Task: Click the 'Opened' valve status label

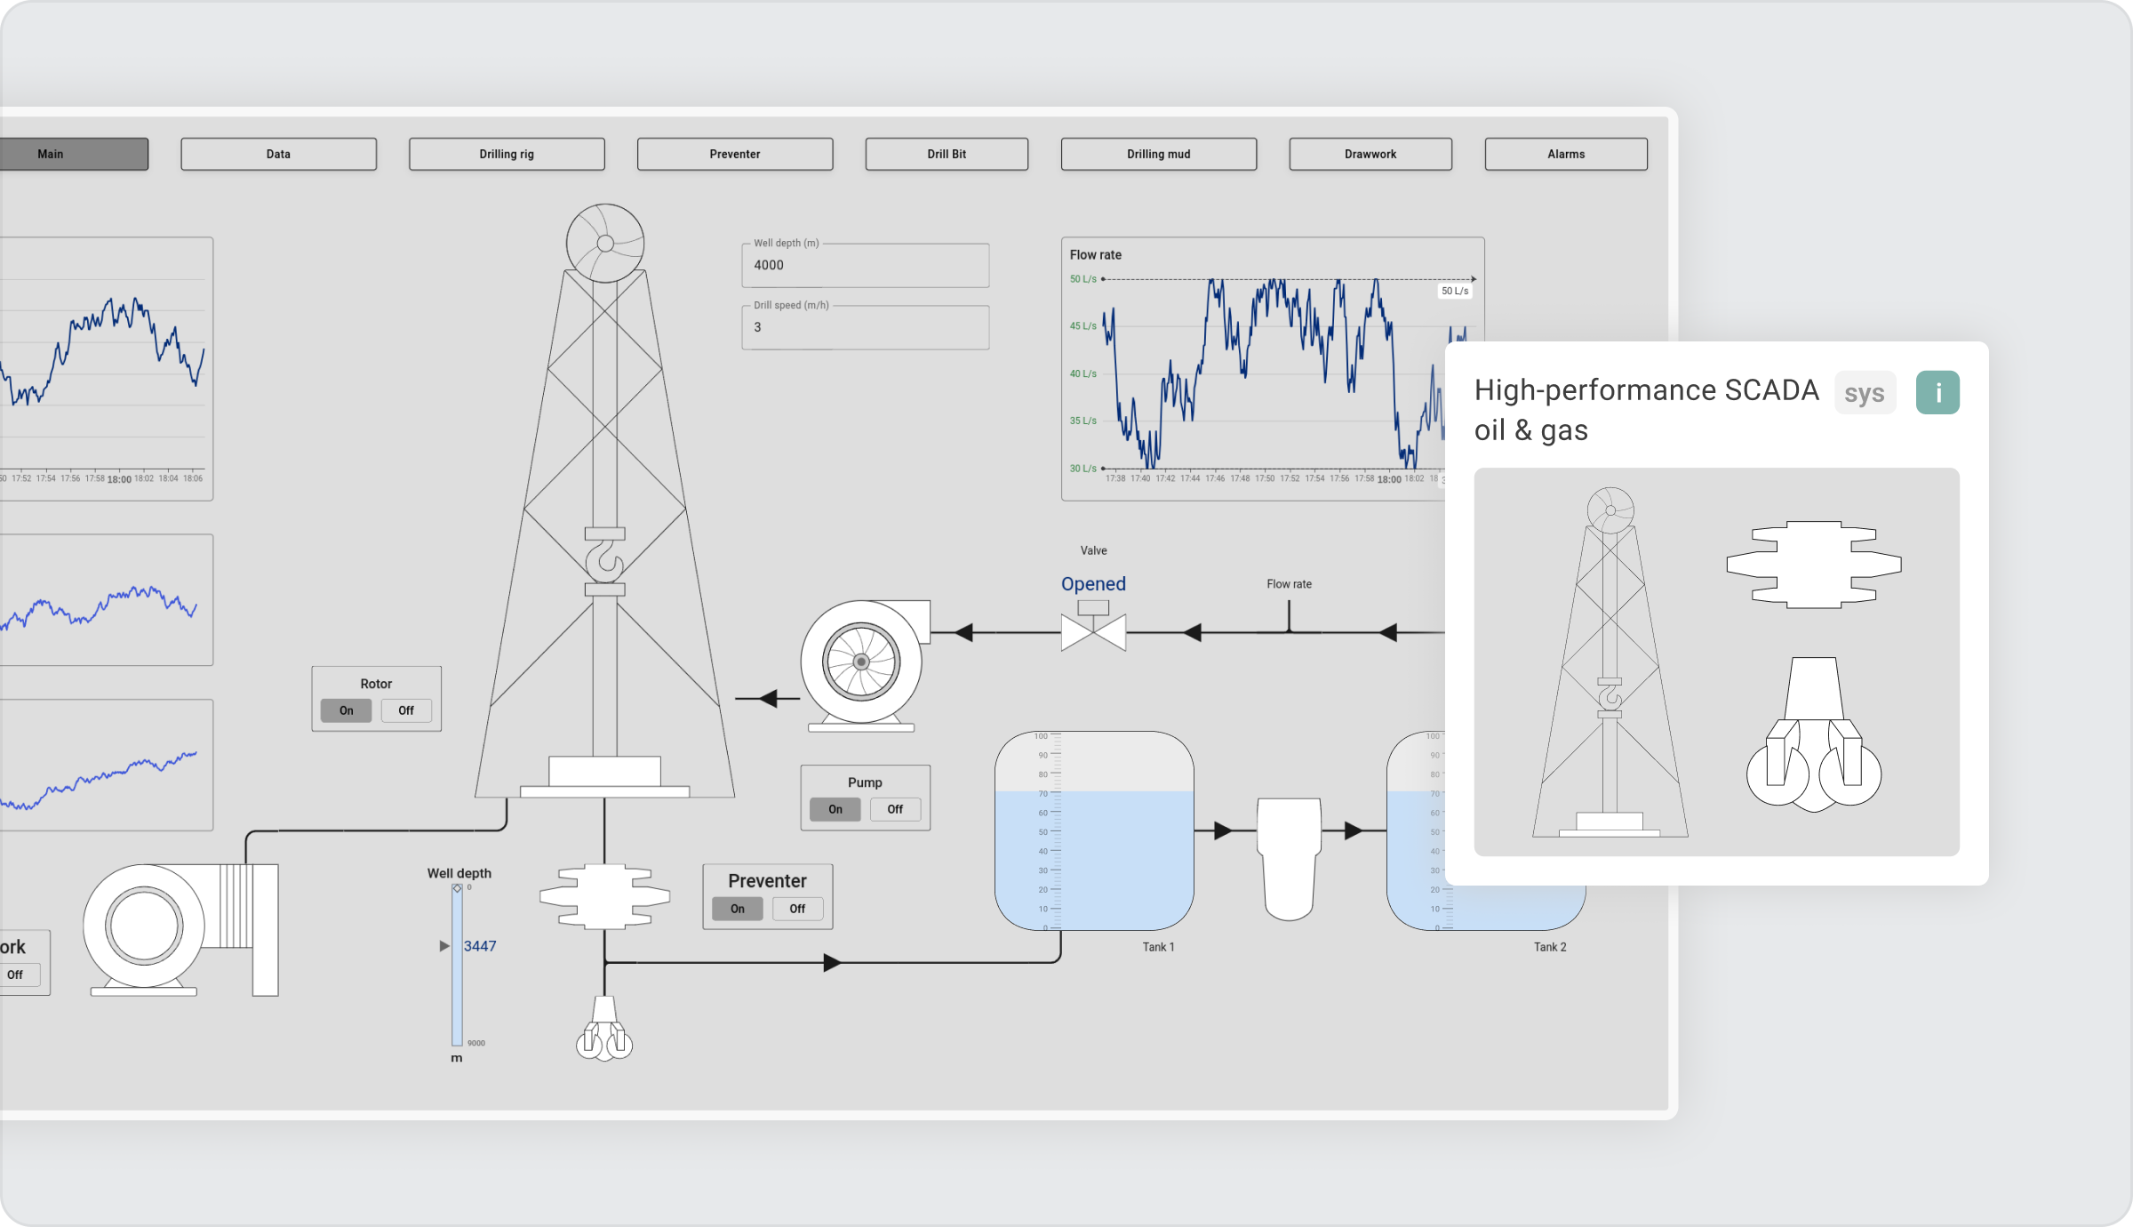Action: click(1092, 583)
